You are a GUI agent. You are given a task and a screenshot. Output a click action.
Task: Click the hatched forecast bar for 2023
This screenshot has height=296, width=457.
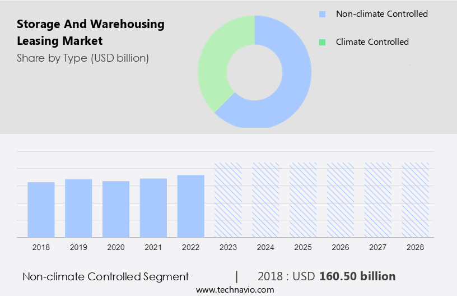pyautogui.click(x=228, y=200)
